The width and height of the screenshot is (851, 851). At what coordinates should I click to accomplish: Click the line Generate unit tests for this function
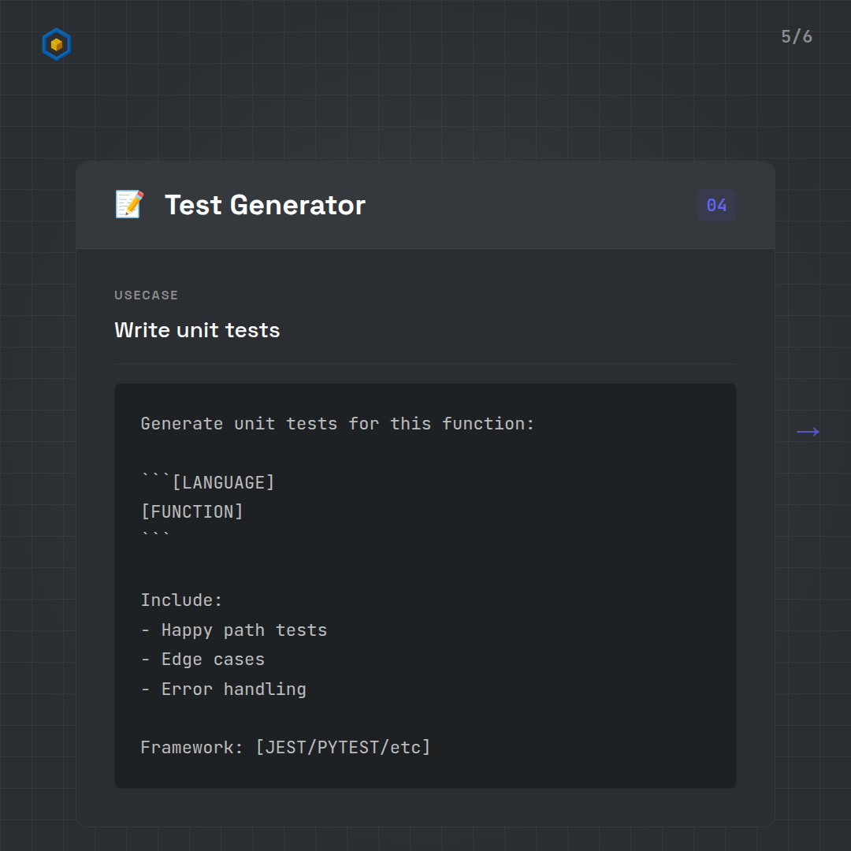pyautogui.click(x=337, y=424)
